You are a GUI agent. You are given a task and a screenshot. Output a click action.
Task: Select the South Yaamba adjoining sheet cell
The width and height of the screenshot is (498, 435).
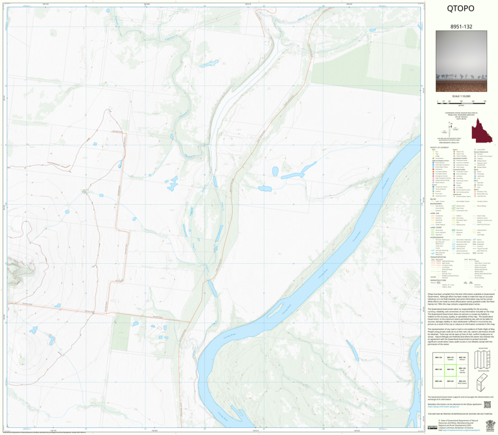point(462,370)
